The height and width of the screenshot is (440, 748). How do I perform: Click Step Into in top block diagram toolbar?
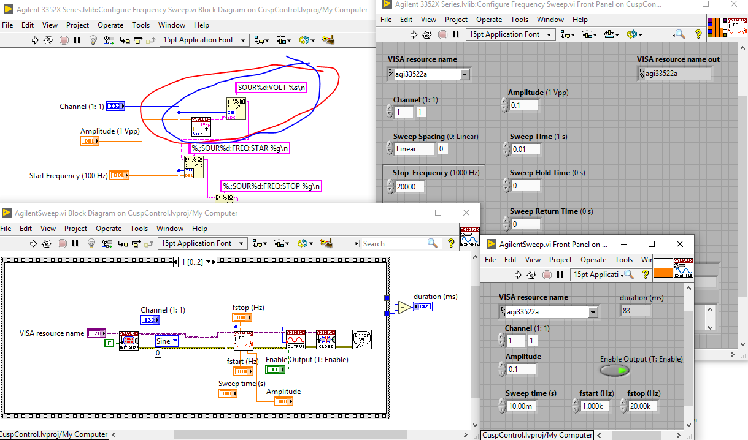(124, 40)
